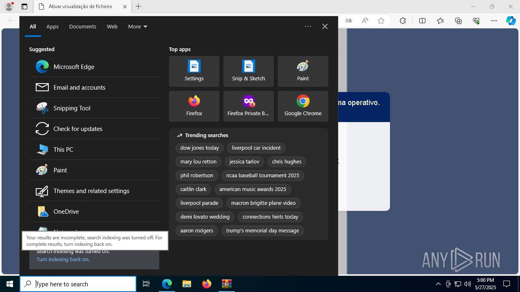520x292 pixels.
Task: Switch to the All search tab
Action: tap(33, 26)
